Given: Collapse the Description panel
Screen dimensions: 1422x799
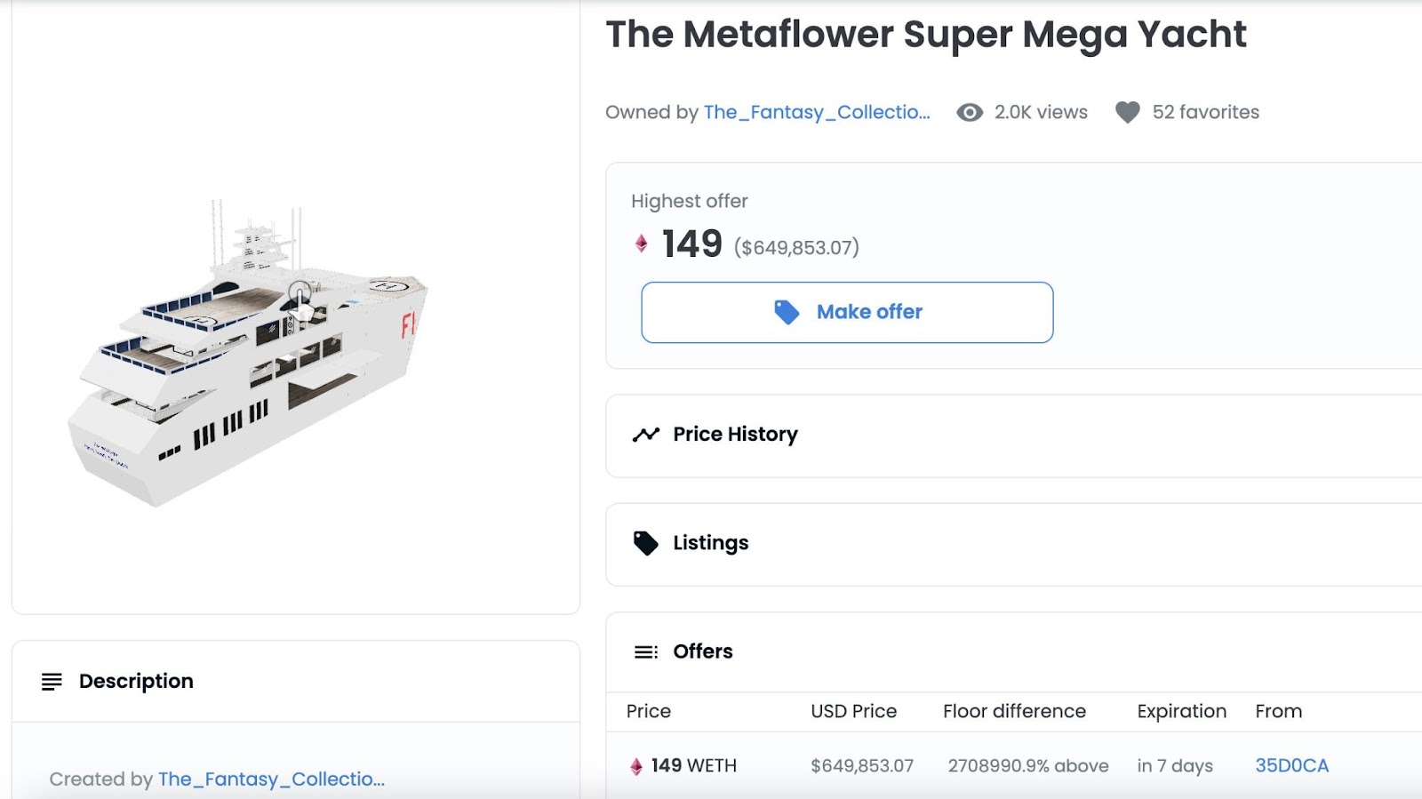Looking at the screenshot, I should (x=293, y=682).
